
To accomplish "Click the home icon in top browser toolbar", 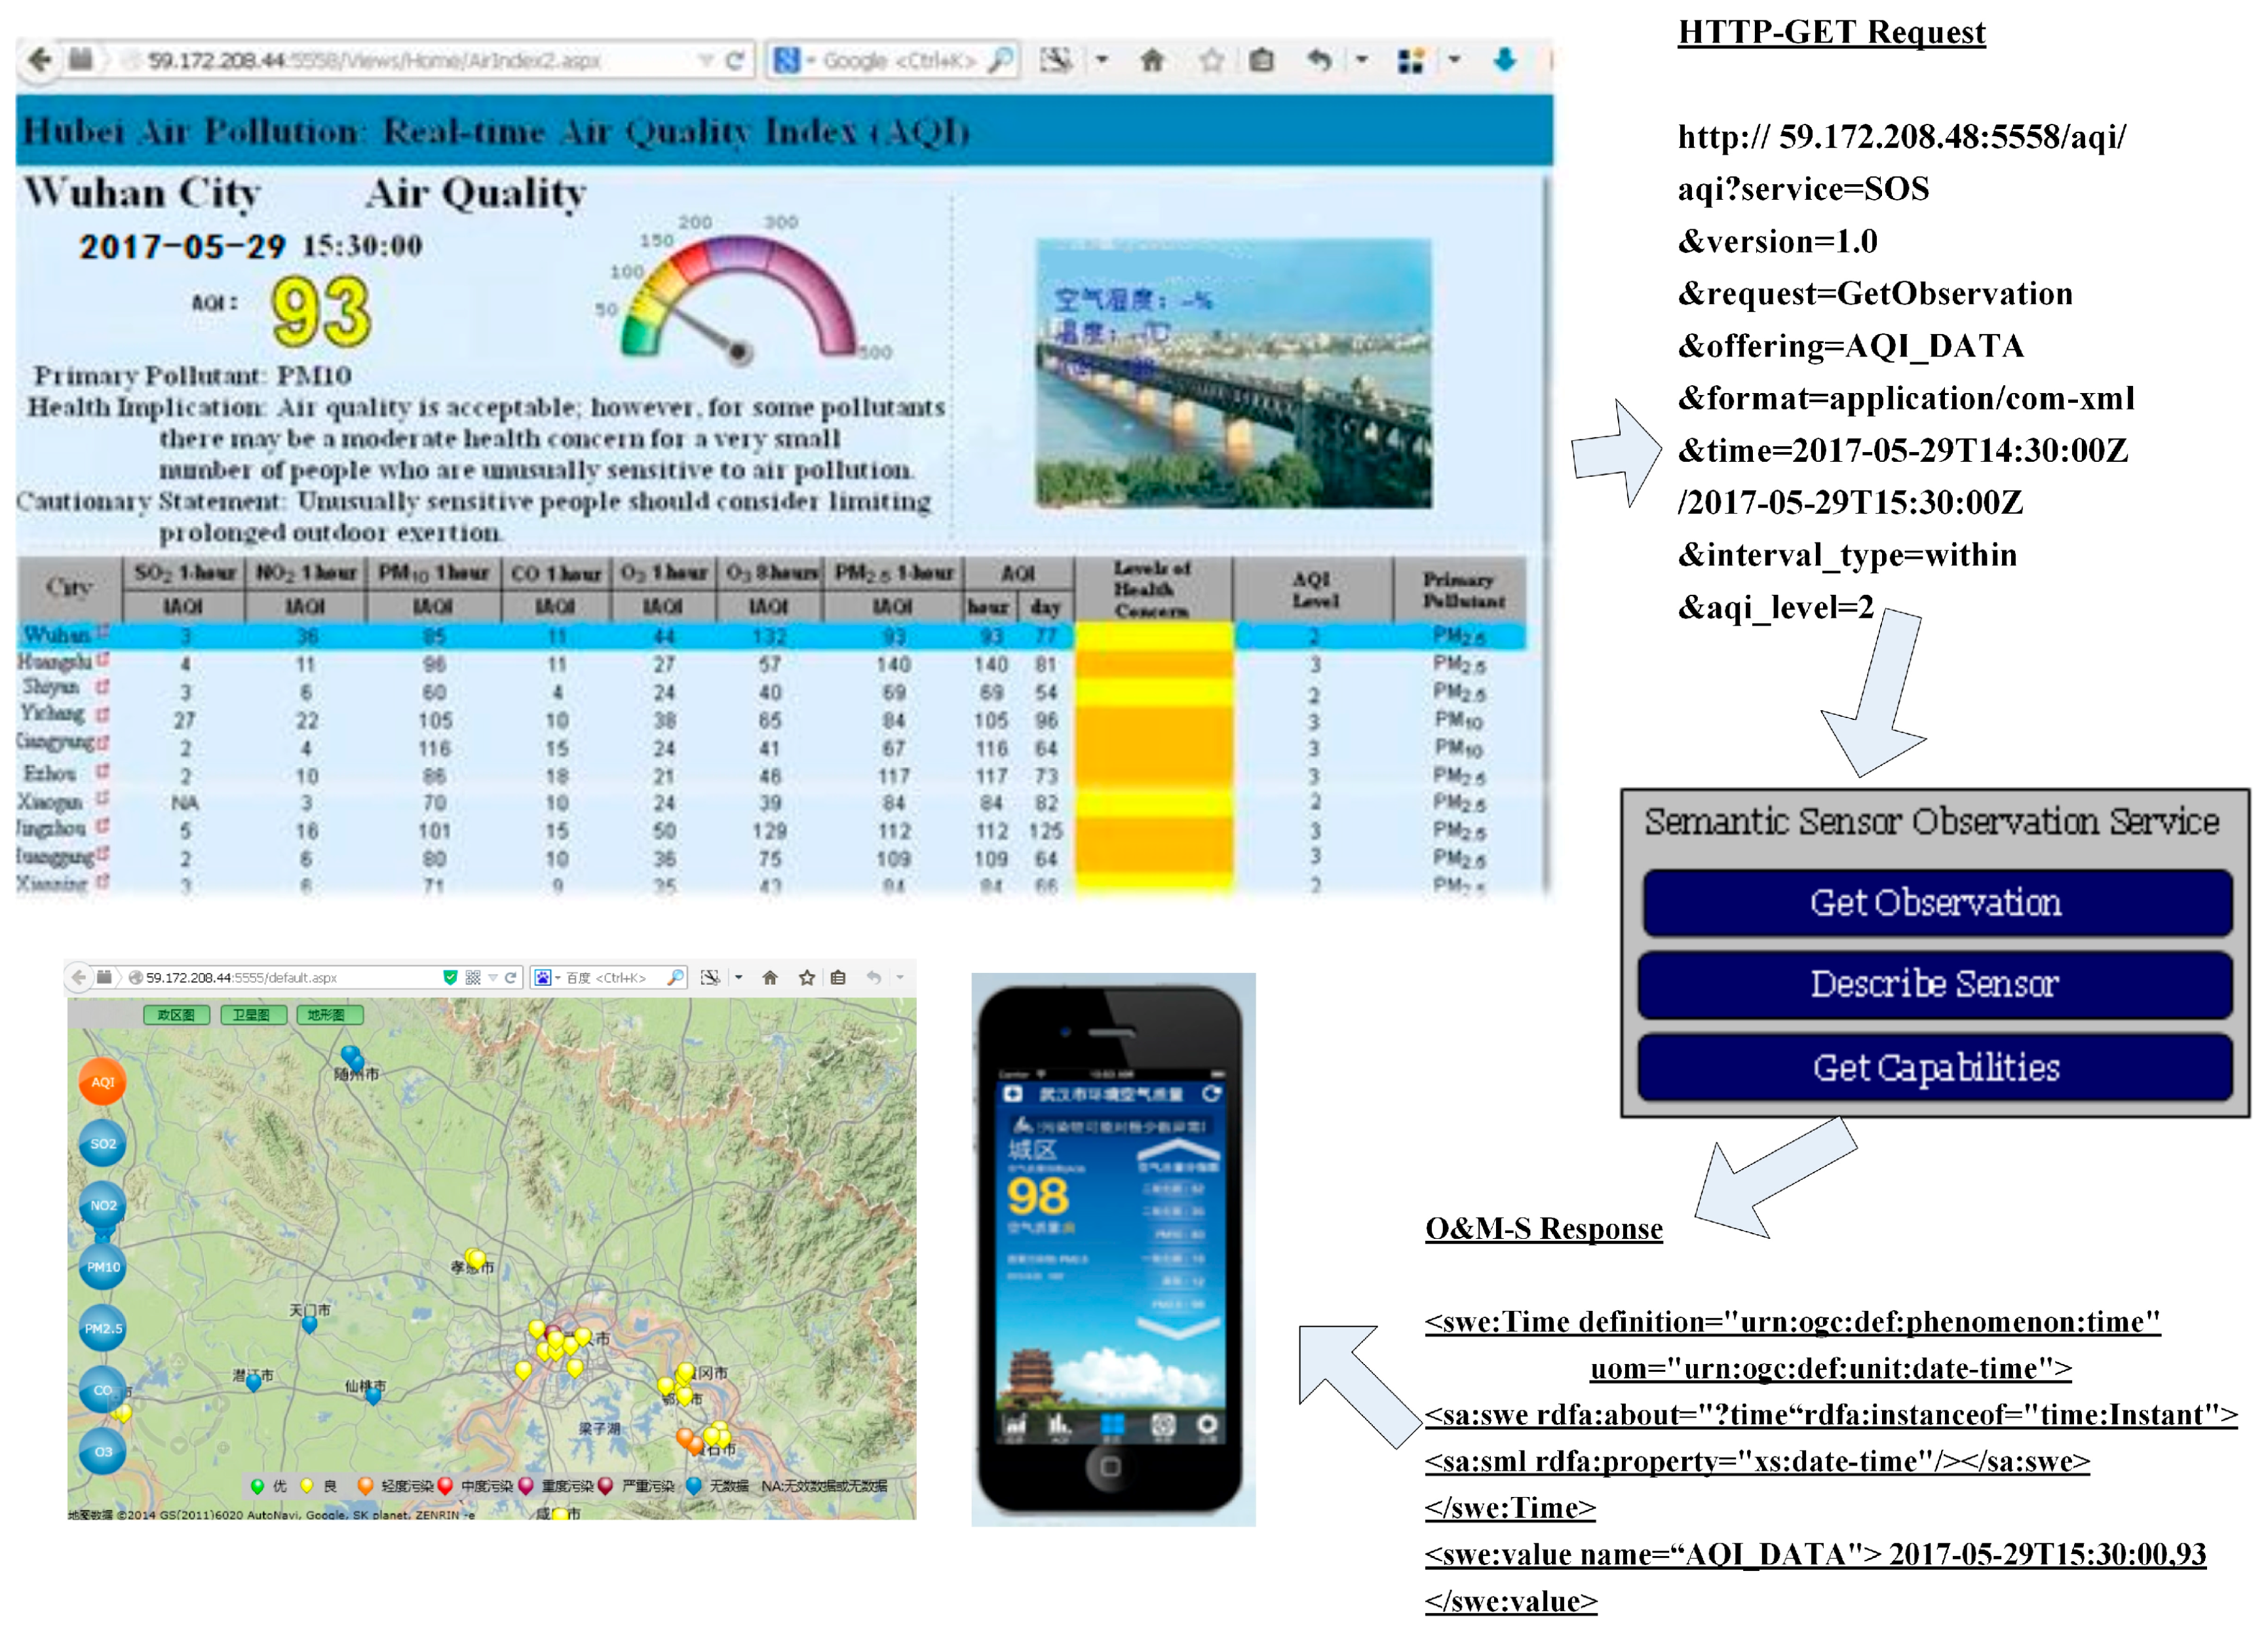I will [x=1152, y=61].
